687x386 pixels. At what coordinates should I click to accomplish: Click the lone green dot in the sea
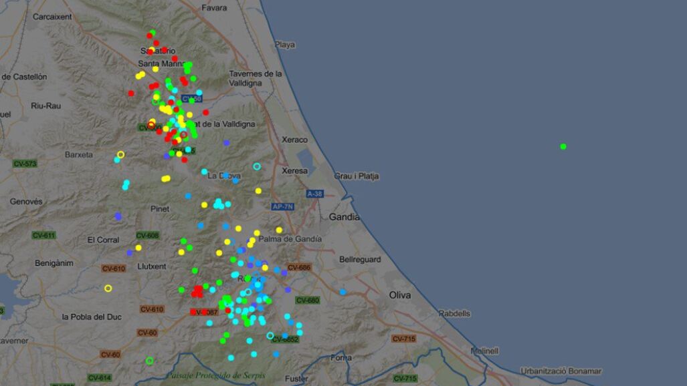point(563,146)
